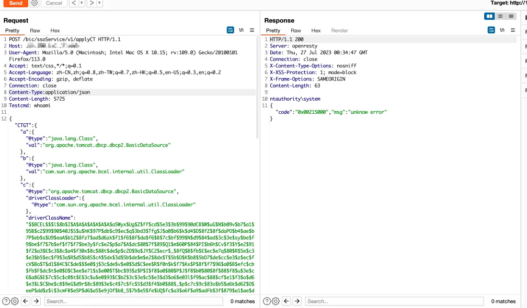
Task: Click the Request panel heading
Action: pos(16,20)
